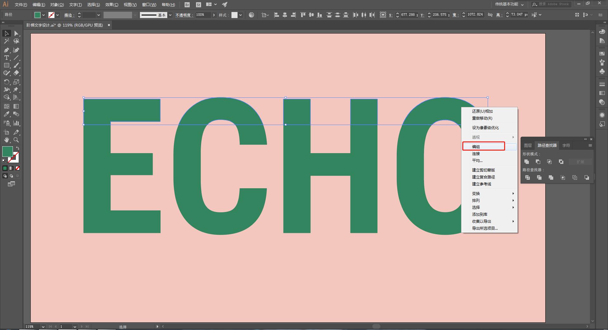The height and width of the screenshot is (330, 608).
Task: Click the recolor artwork wheel icon
Action: pos(251,15)
